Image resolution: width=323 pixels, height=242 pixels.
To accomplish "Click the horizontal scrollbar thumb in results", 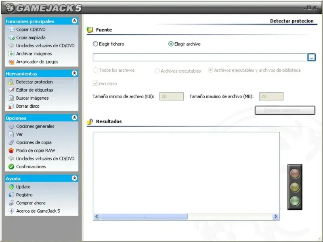I will coord(144,217).
